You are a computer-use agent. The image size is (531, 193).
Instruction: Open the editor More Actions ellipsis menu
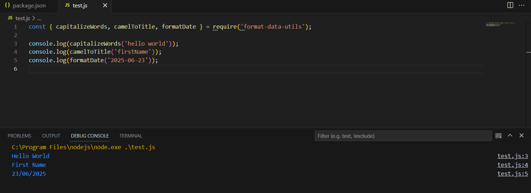[521, 5]
